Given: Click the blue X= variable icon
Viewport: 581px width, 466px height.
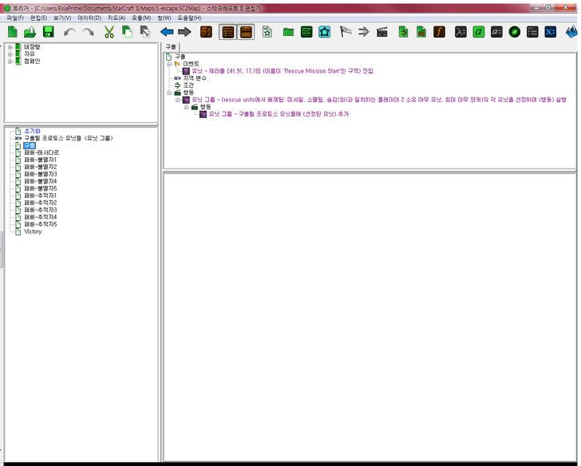Looking at the screenshot, I should [x=551, y=32].
